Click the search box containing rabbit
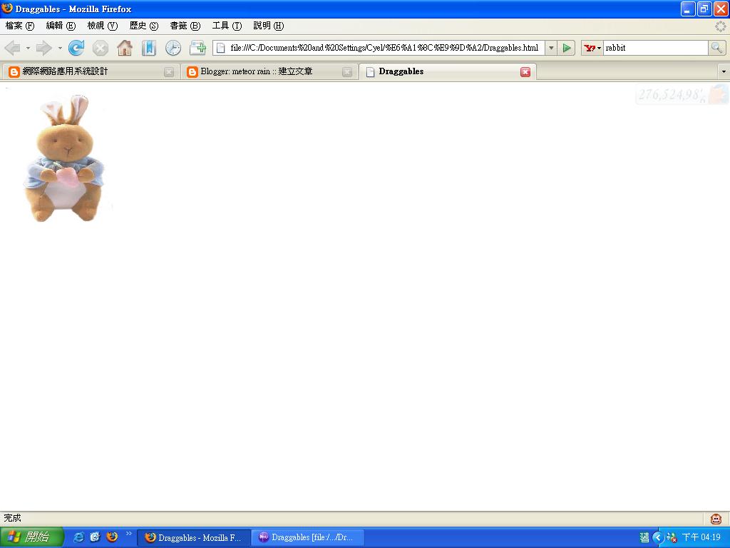The height and width of the screenshot is (548, 730). (656, 48)
